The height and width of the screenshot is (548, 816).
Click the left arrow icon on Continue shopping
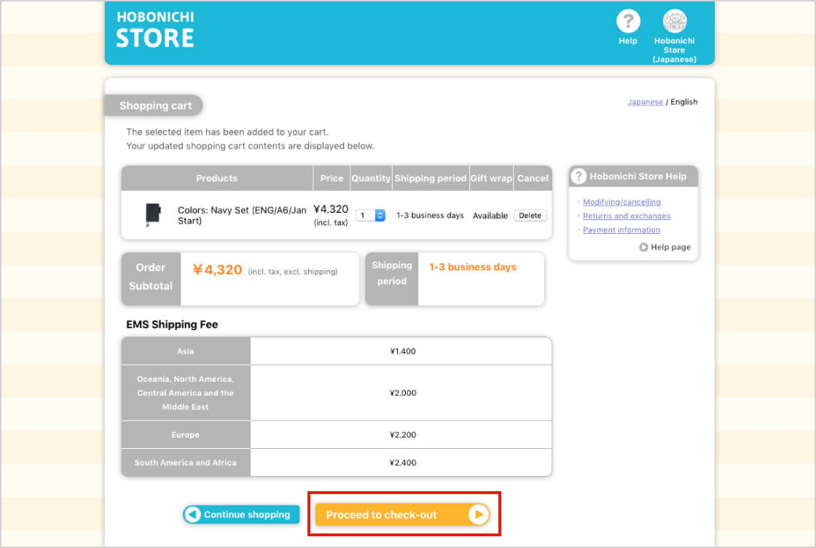coord(192,514)
